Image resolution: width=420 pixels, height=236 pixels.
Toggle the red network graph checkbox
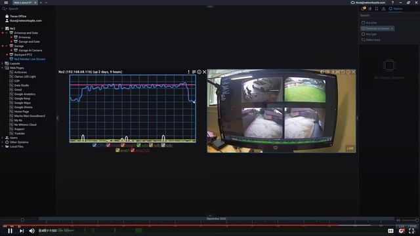tap(133, 150)
